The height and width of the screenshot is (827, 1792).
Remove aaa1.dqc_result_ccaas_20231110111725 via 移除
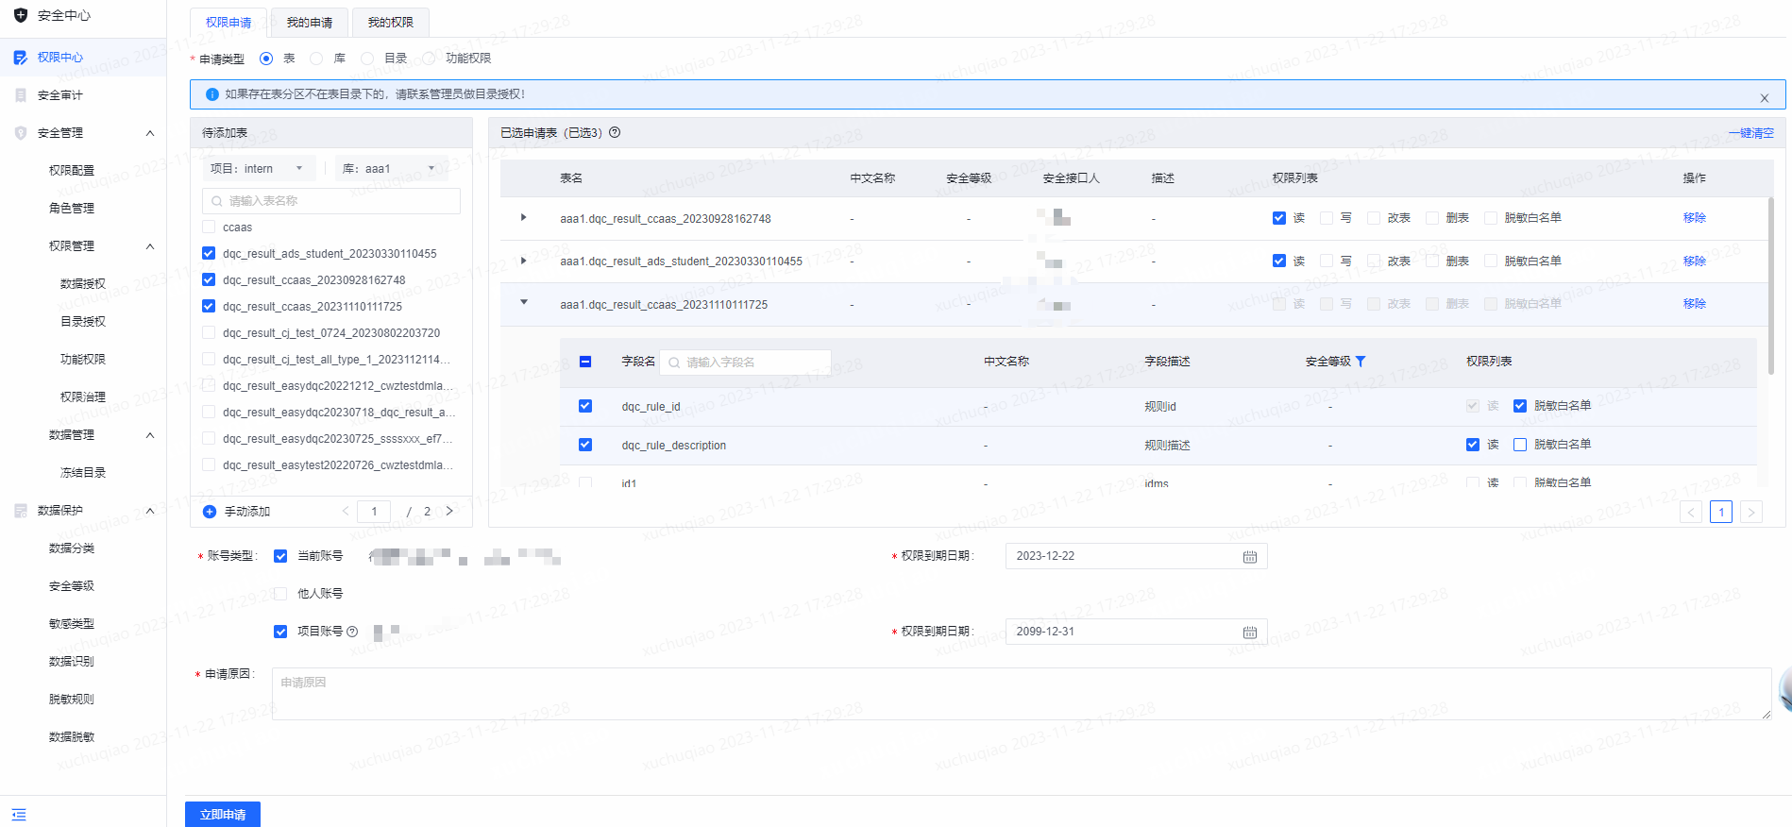(x=1695, y=304)
